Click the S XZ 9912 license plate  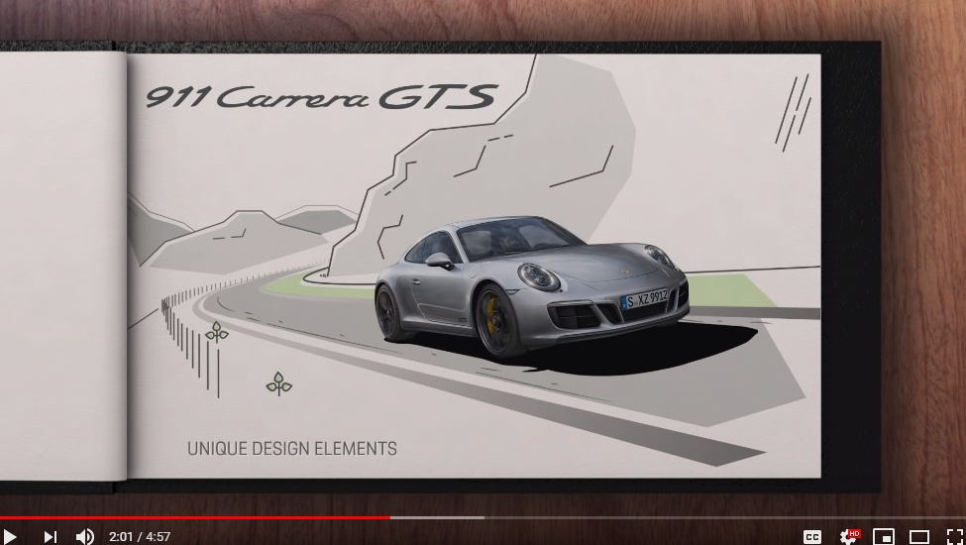pyautogui.click(x=644, y=299)
